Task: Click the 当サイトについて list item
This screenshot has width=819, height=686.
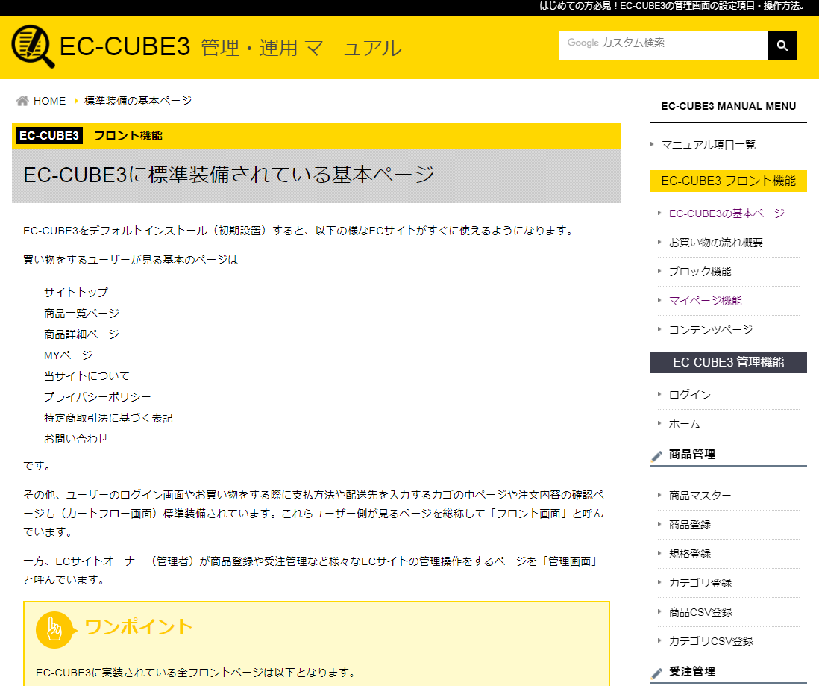Action: click(x=87, y=376)
